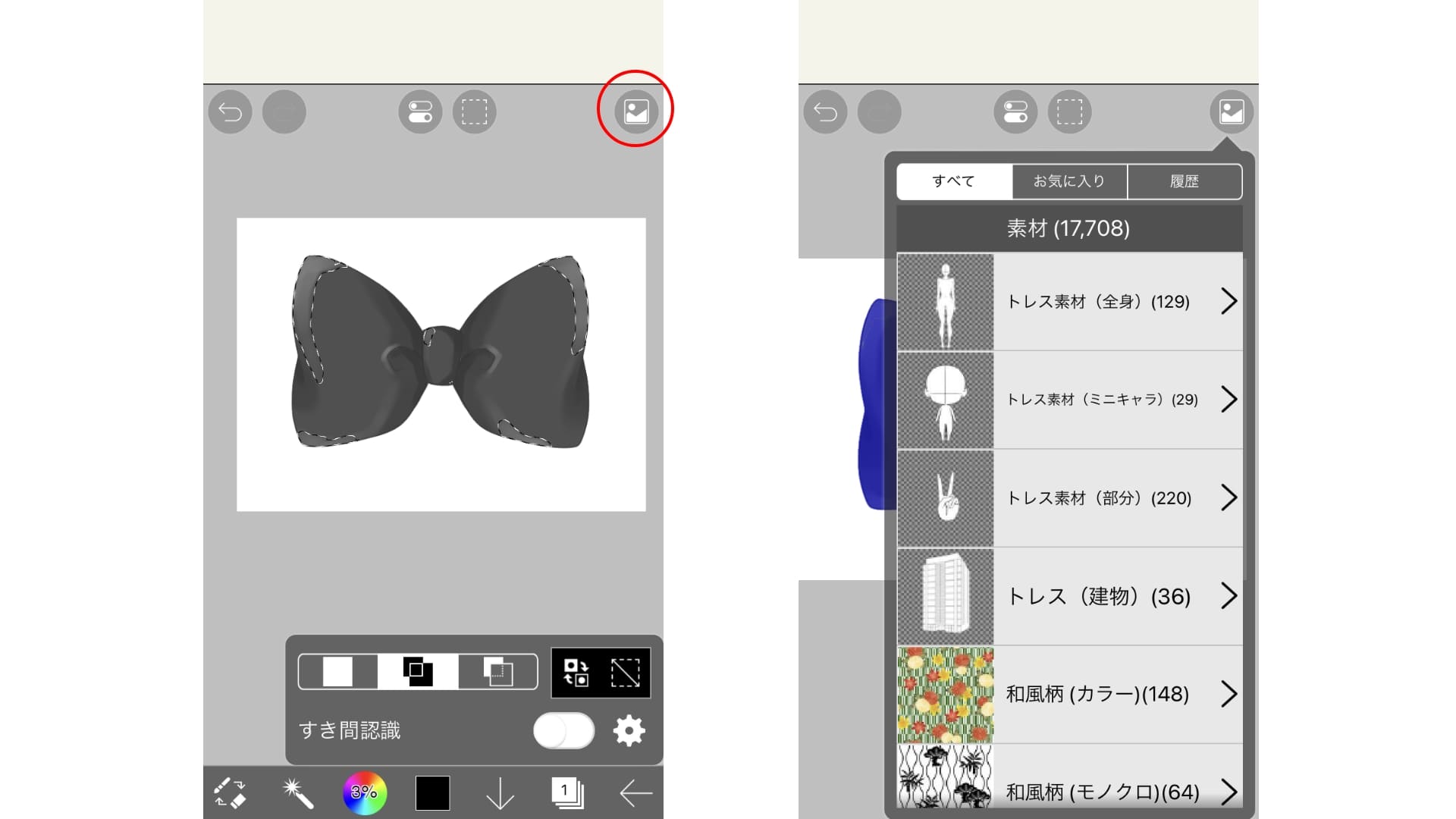Screen dimensions: 1456x819
Task: Open gap recognition settings via gear icon
Action: [629, 730]
